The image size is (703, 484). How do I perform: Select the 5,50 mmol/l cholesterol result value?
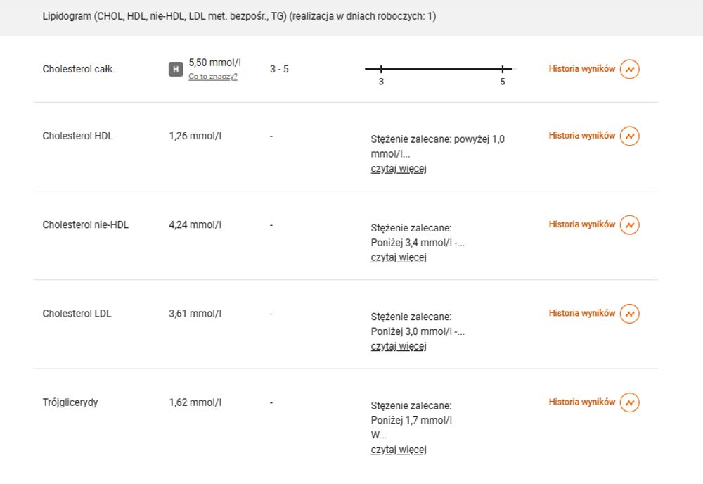tap(214, 63)
